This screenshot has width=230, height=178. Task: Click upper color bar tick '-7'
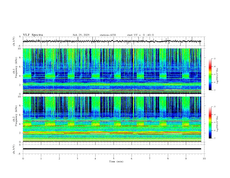pyautogui.click(x=214, y=90)
